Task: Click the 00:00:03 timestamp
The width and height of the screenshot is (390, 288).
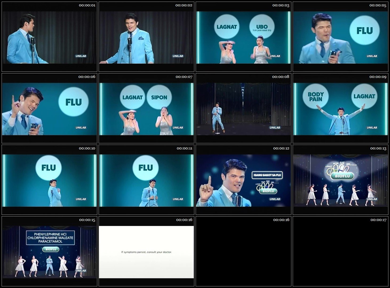Action: (x=281, y=5)
